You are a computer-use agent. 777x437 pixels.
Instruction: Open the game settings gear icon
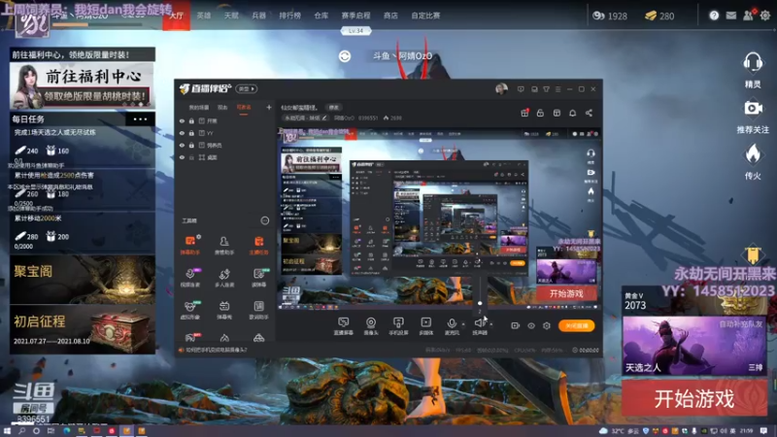[765, 16]
